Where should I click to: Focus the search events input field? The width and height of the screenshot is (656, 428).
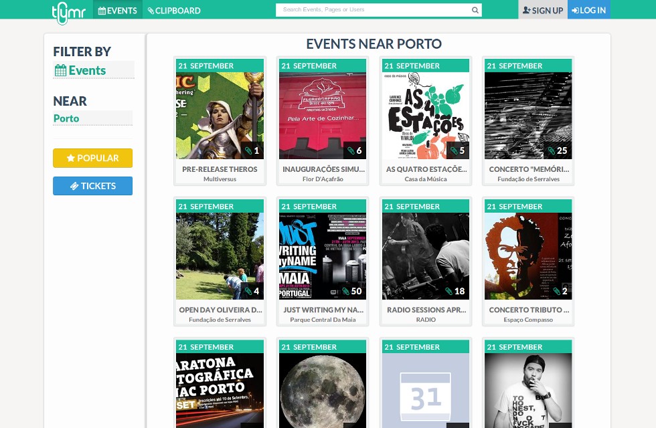372,9
